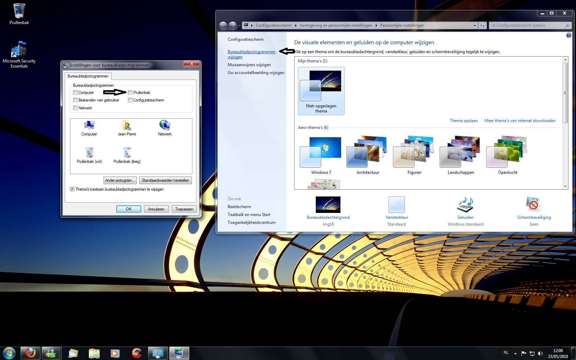Viewport: 576px width, 360px height.
Task: Click Persoonlijke instellingen breadcrumb
Action: pyautogui.click(x=402, y=25)
